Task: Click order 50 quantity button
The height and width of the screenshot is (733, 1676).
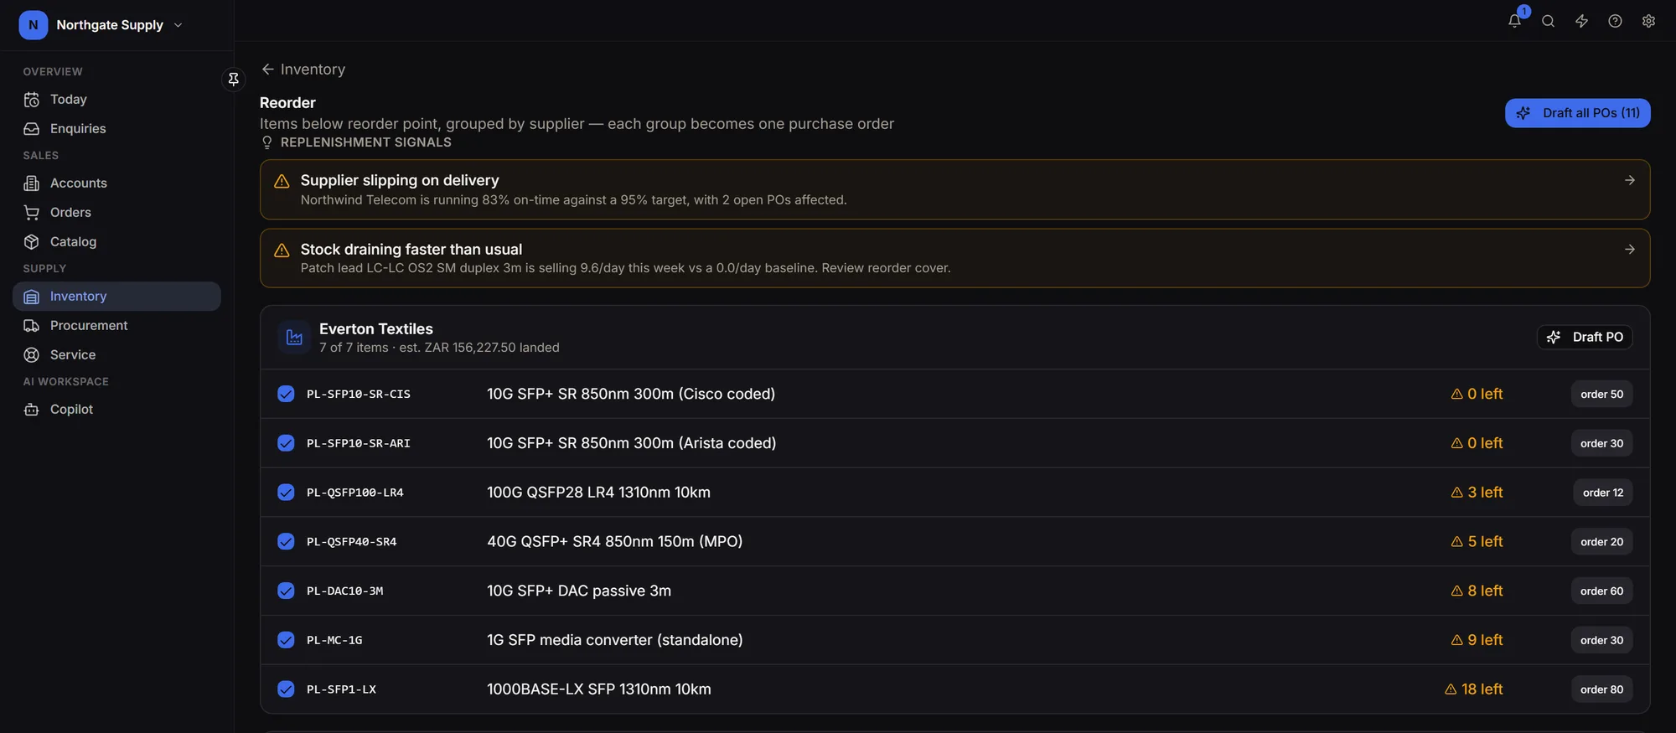Action: [1601, 395]
